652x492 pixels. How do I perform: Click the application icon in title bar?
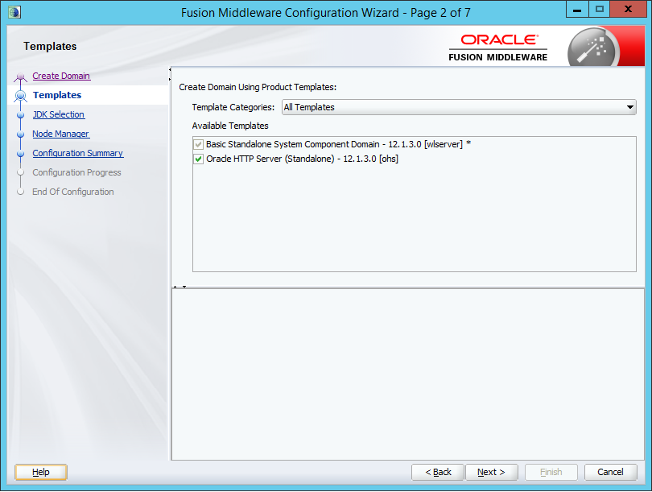click(x=14, y=11)
